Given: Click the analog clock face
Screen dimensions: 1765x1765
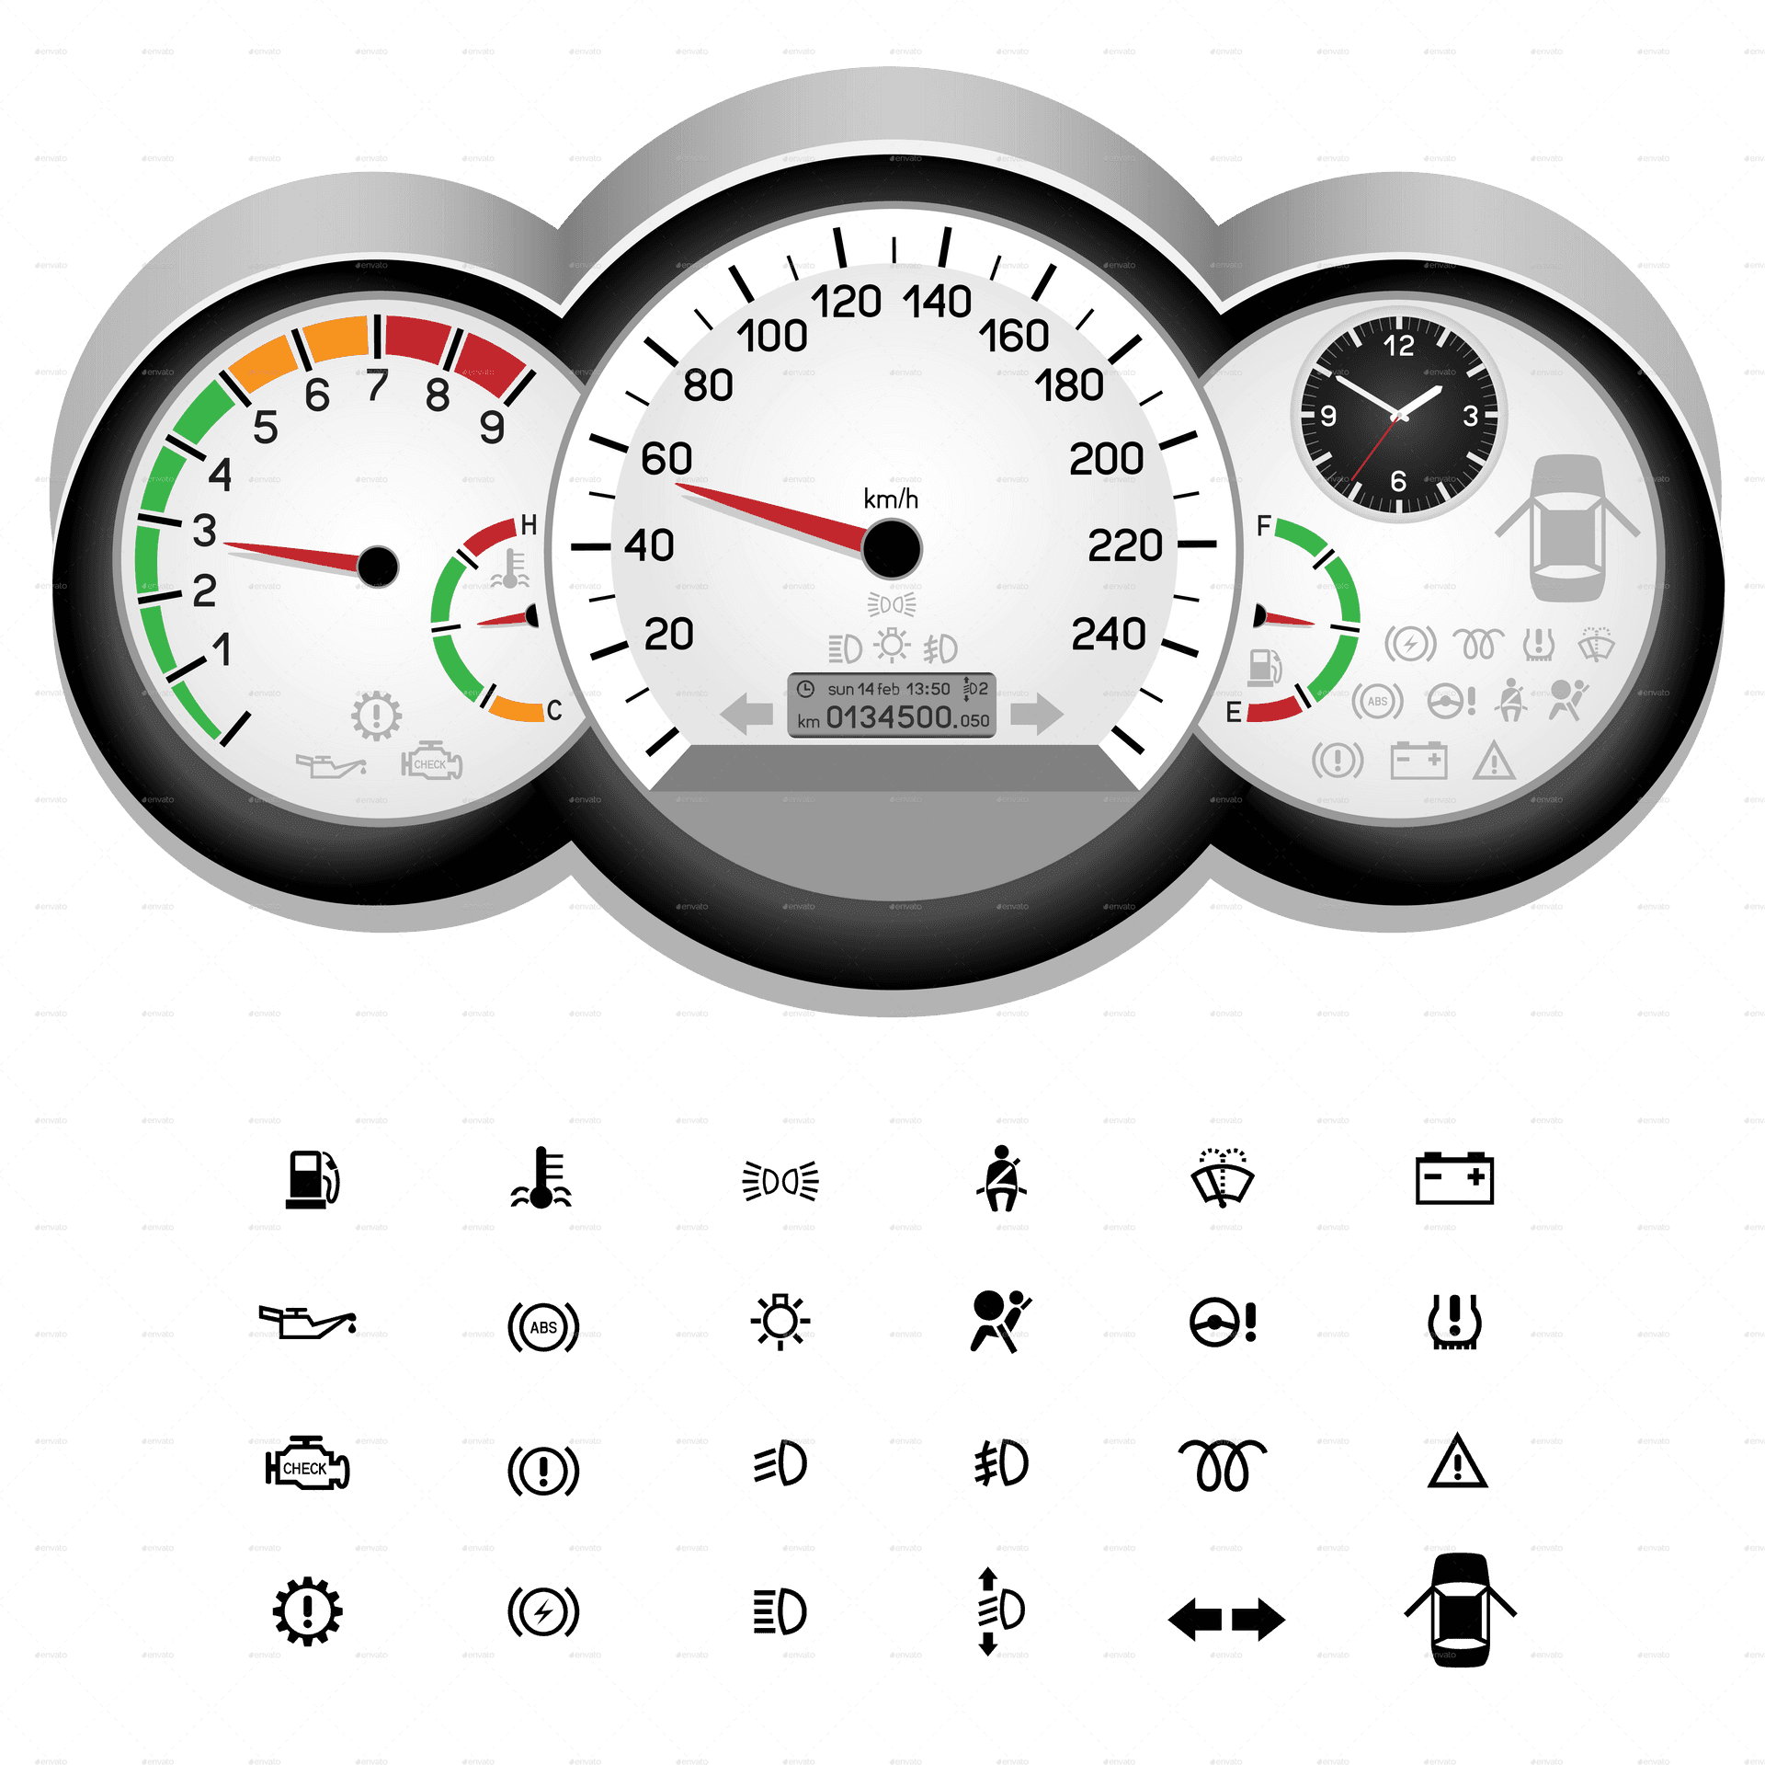Looking at the screenshot, I should (1398, 414).
